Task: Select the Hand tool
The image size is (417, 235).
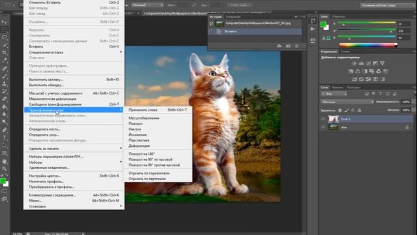Action: click(x=5, y=161)
